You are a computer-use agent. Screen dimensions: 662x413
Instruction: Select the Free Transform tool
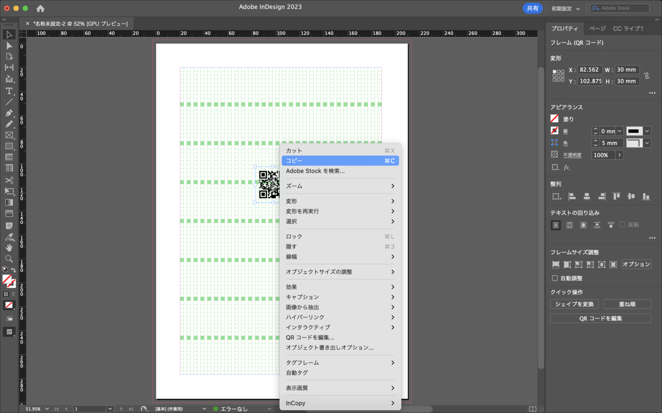coord(9,191)
